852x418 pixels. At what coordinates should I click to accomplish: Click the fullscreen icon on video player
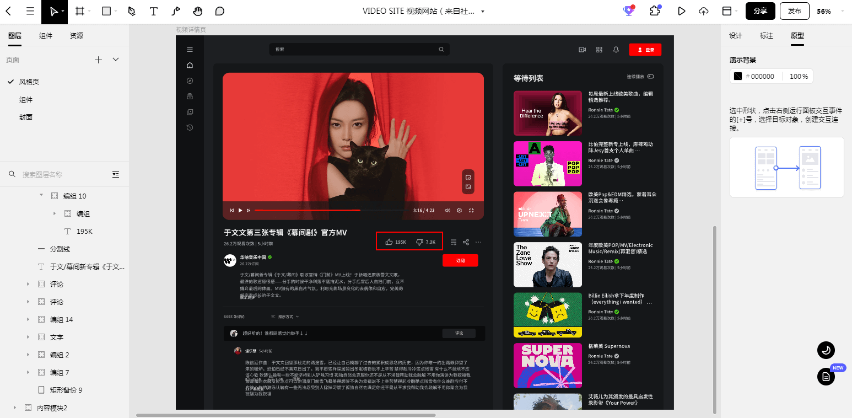pos(471,210)
